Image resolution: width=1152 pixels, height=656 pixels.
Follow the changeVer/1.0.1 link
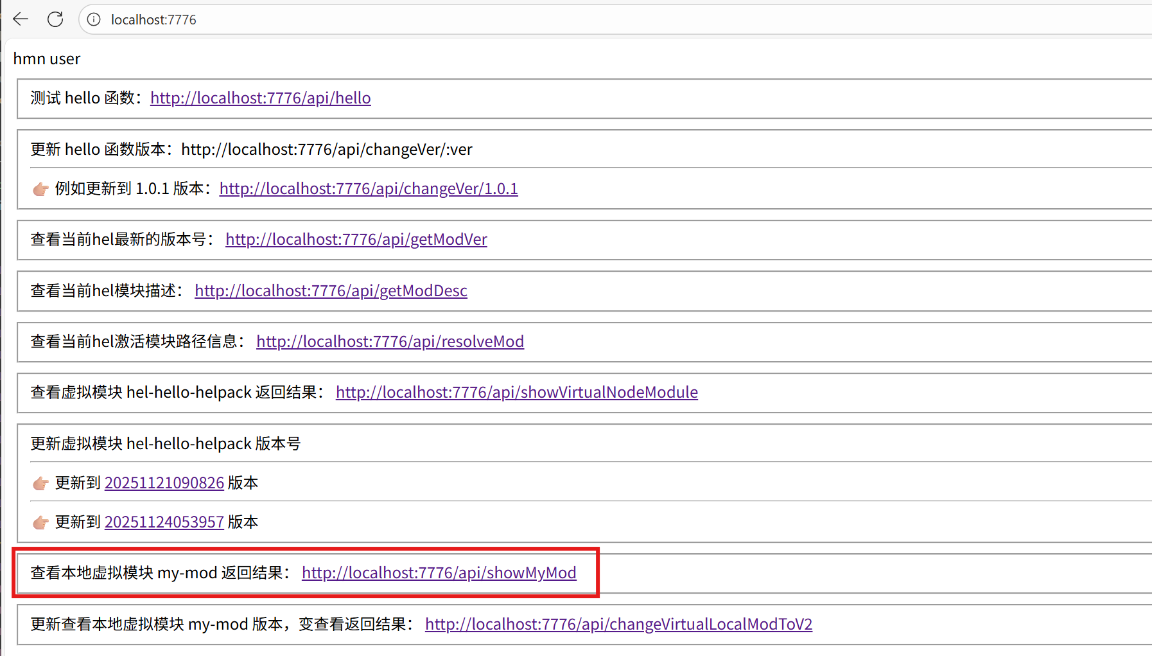(368, 188)
